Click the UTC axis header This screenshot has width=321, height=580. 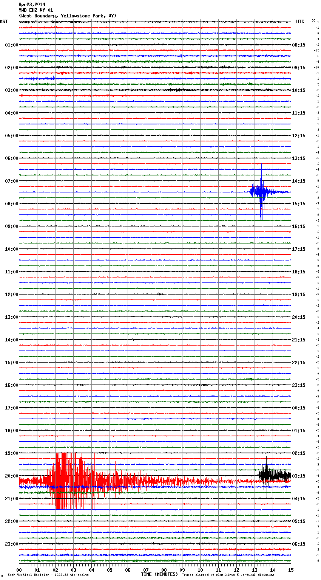[300, 22]
